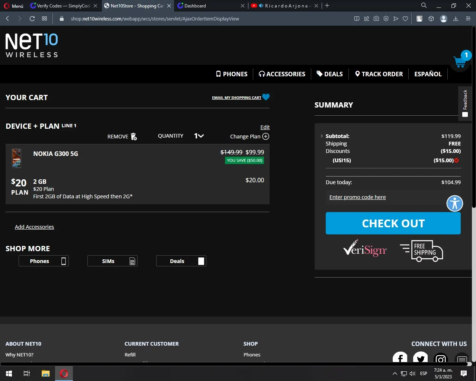Take a snapshot with the camera icon

pos(376,19)
